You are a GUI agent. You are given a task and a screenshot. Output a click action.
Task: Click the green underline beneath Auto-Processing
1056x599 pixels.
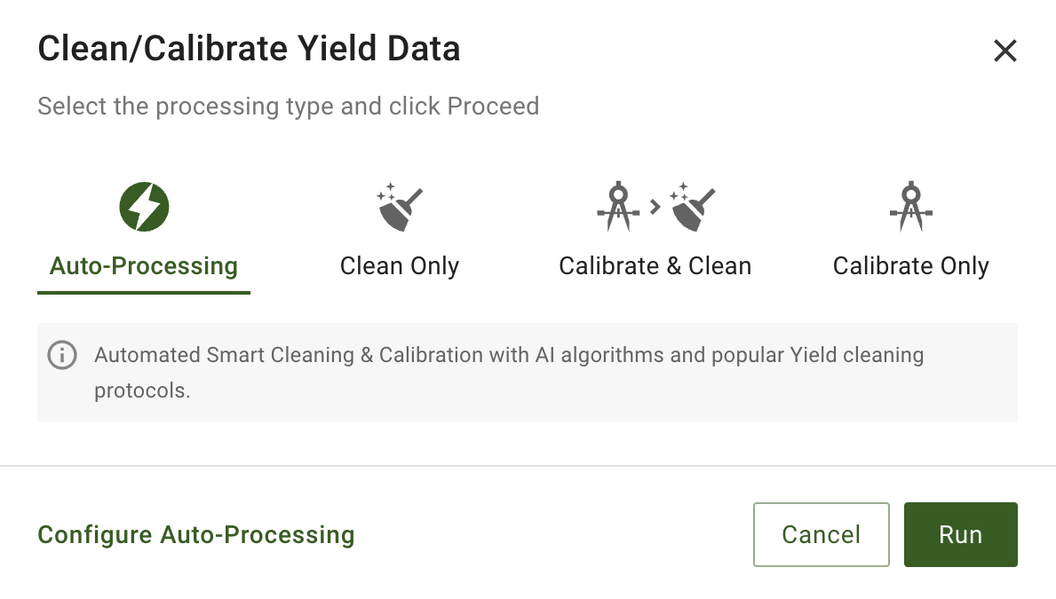tap(144, 292)
